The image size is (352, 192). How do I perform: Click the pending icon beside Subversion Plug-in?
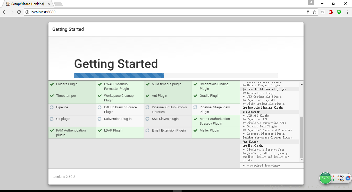(100, 119)
